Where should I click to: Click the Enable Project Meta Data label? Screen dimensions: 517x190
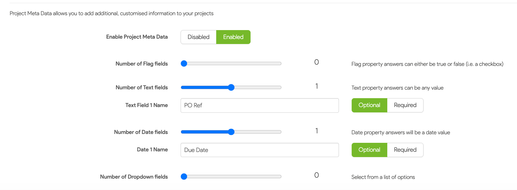(137, 37)
